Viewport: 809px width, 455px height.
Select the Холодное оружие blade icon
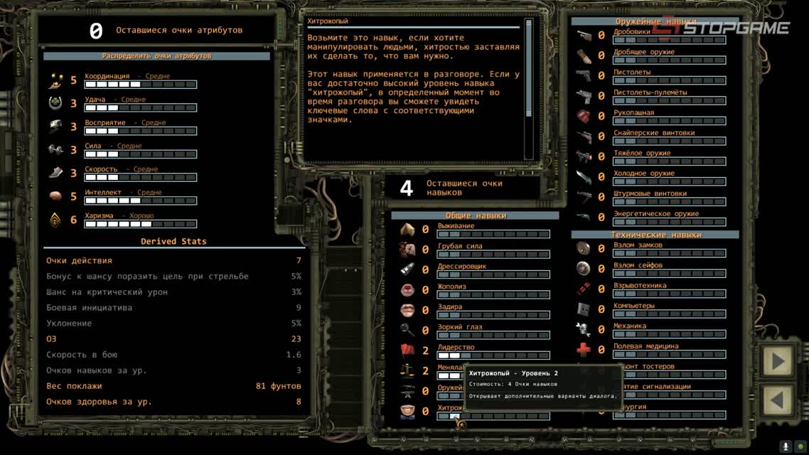coord(584,177)
